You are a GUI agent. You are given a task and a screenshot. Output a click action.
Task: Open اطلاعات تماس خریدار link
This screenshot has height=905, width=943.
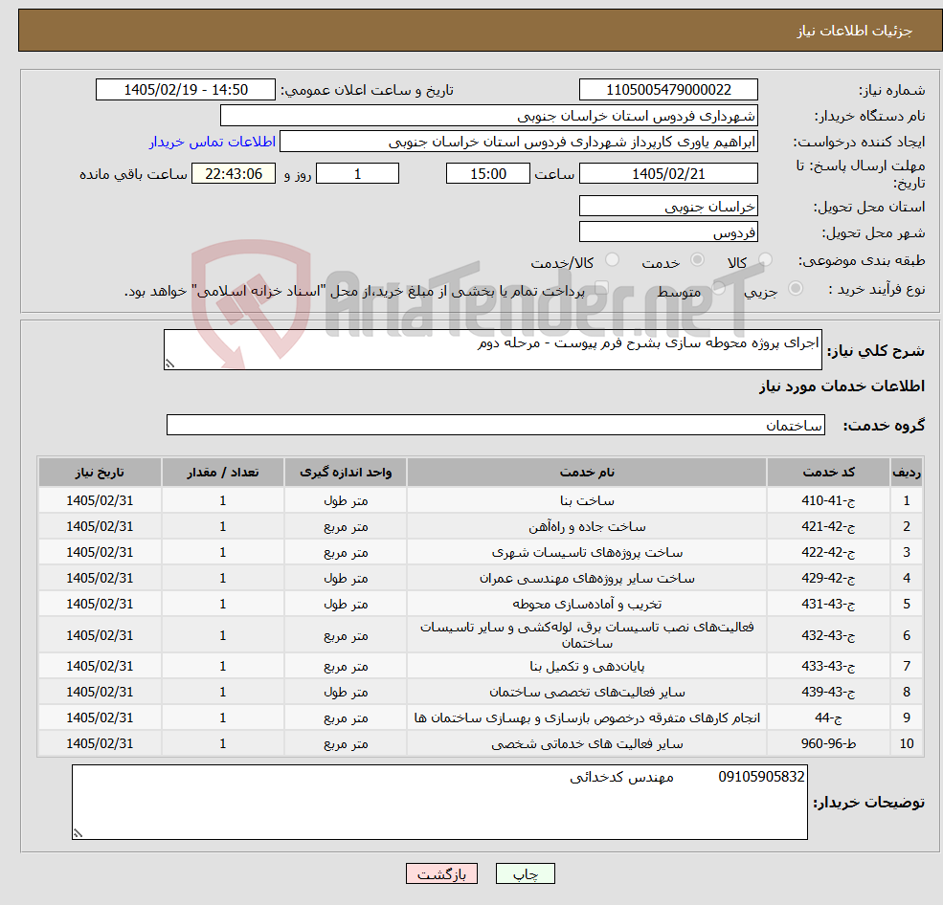pyautogui.click(x=213, y=142)
